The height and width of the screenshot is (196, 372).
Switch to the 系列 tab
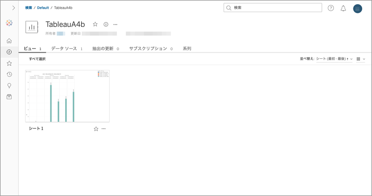pos(187,49)
